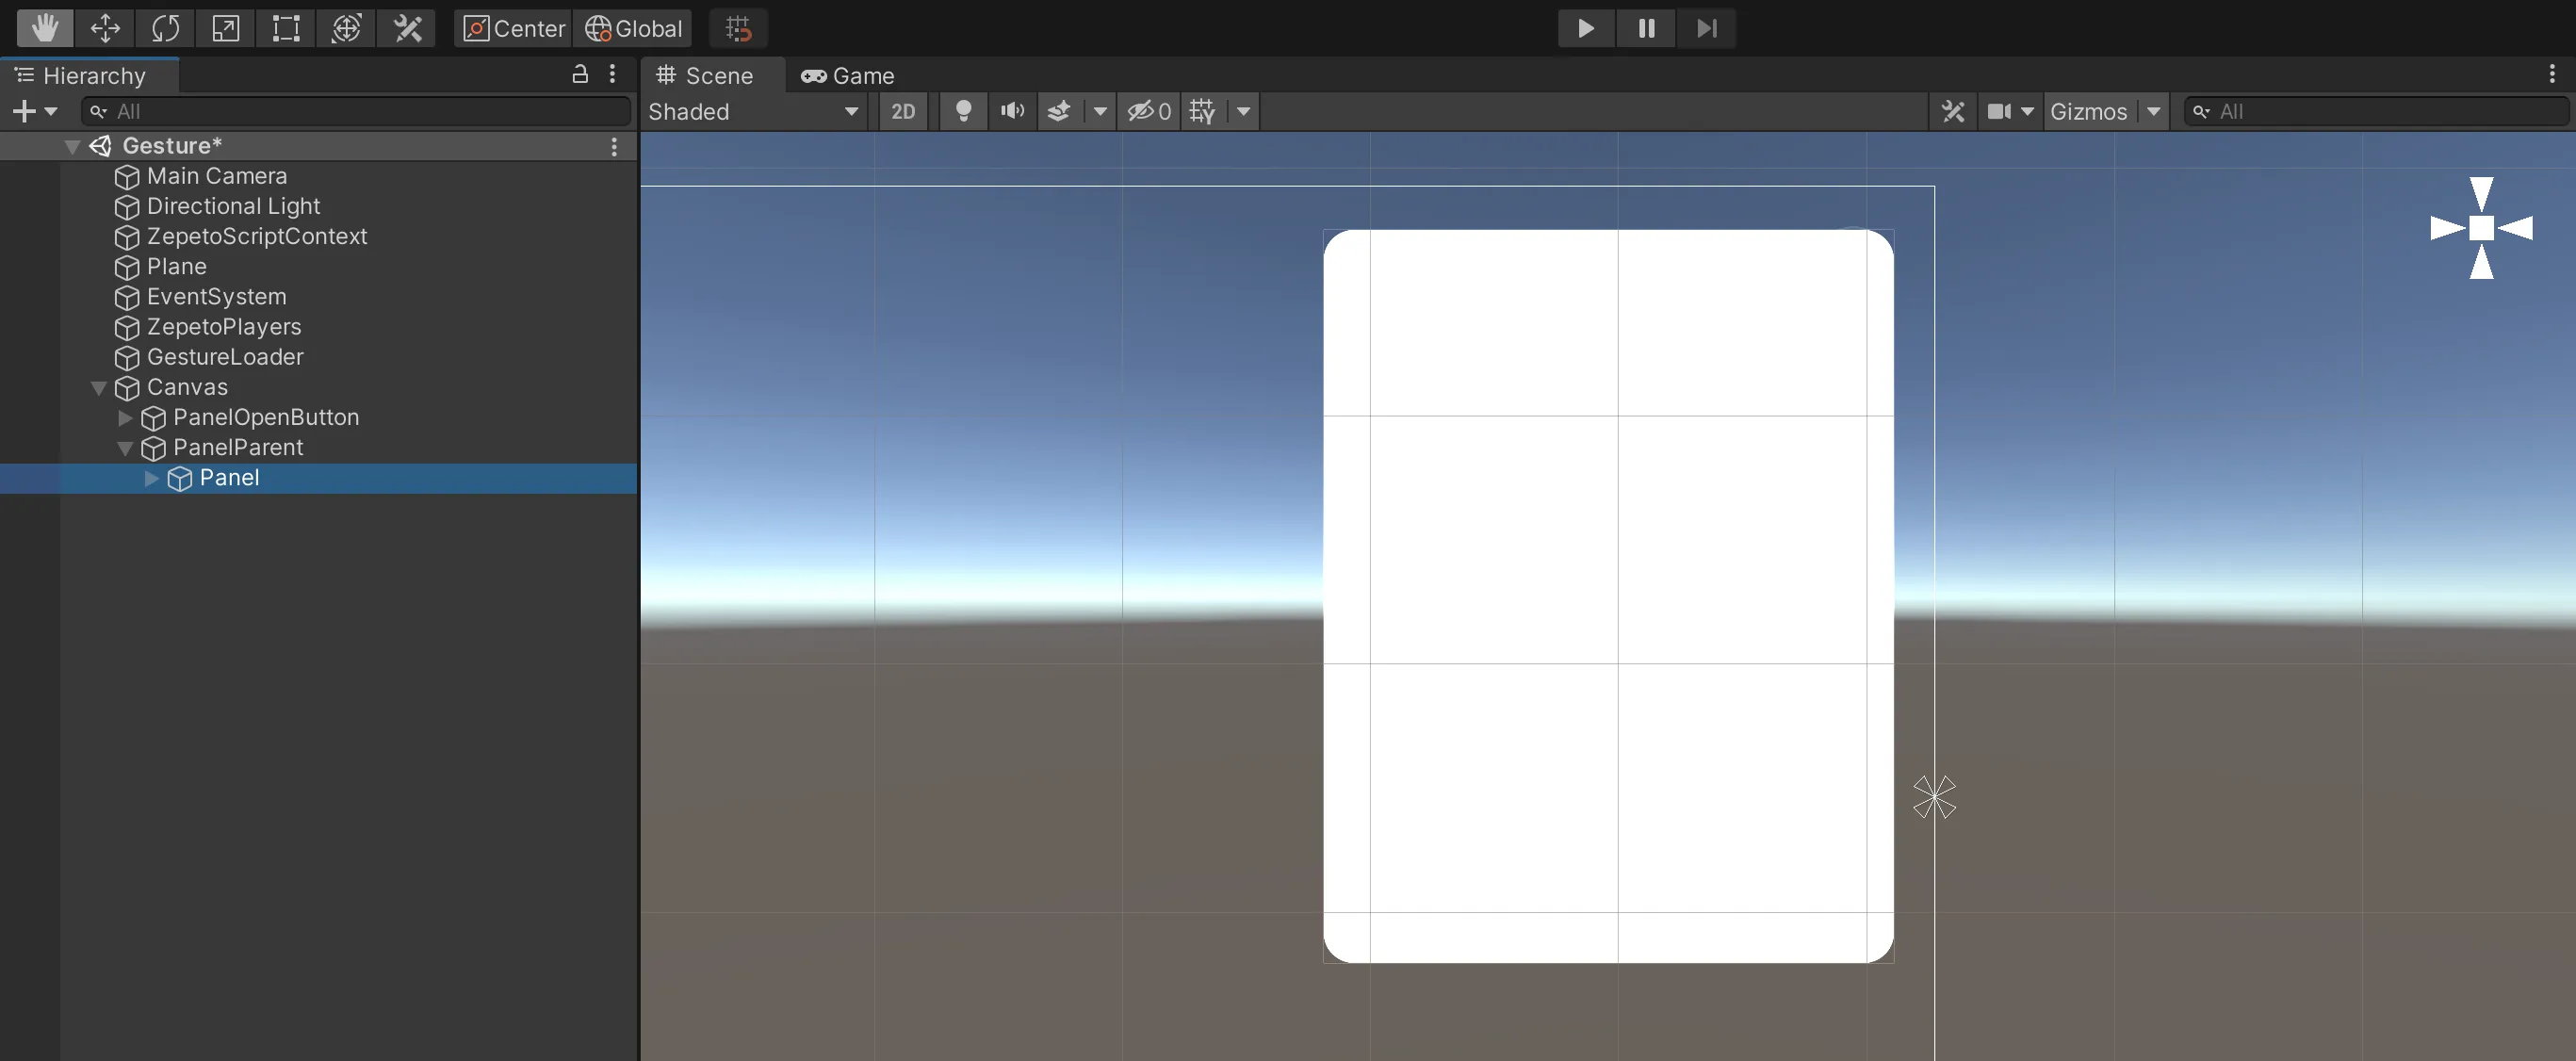The image size is (2576, 1061).
Task: Click the Scale/Rect tool icon
Action: (x=285, y=28)
